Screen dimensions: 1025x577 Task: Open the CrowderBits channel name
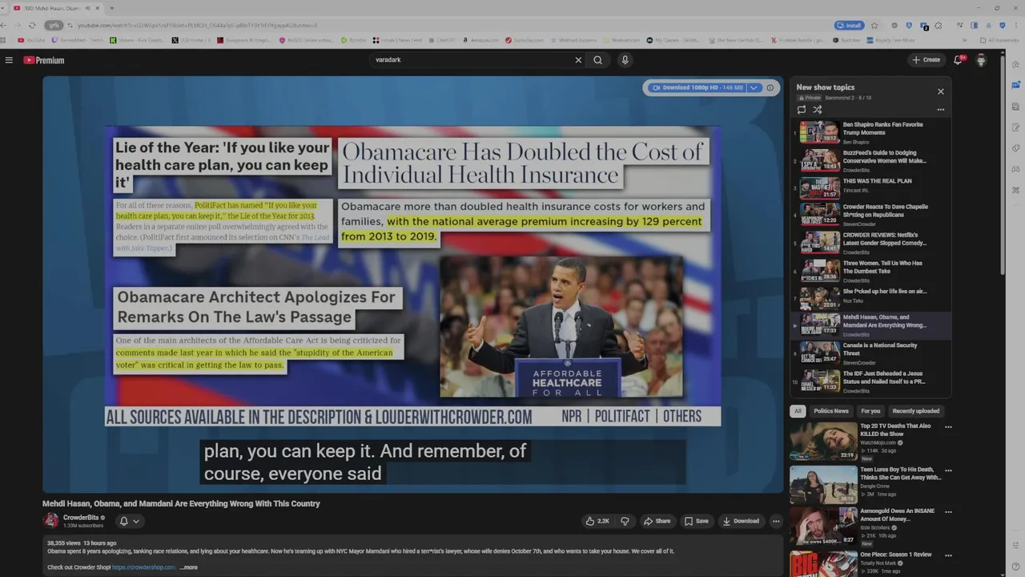[81, 518]
